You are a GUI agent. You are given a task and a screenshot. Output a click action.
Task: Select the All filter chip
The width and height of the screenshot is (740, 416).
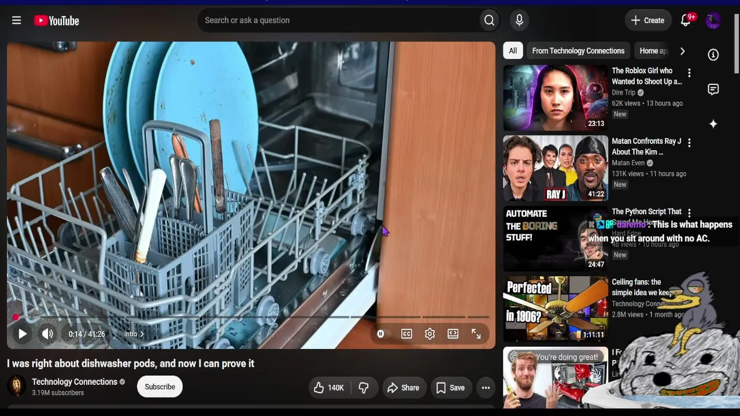tap(513, 51)
